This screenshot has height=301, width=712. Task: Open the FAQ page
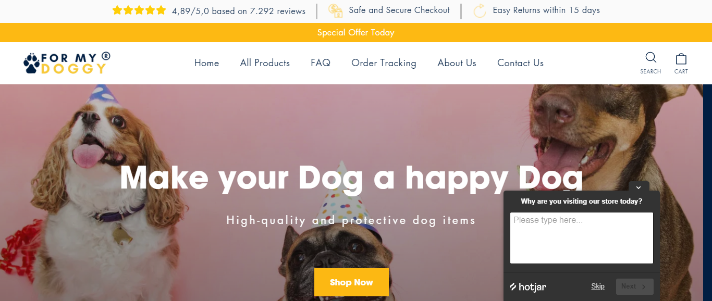click(321, 63)
